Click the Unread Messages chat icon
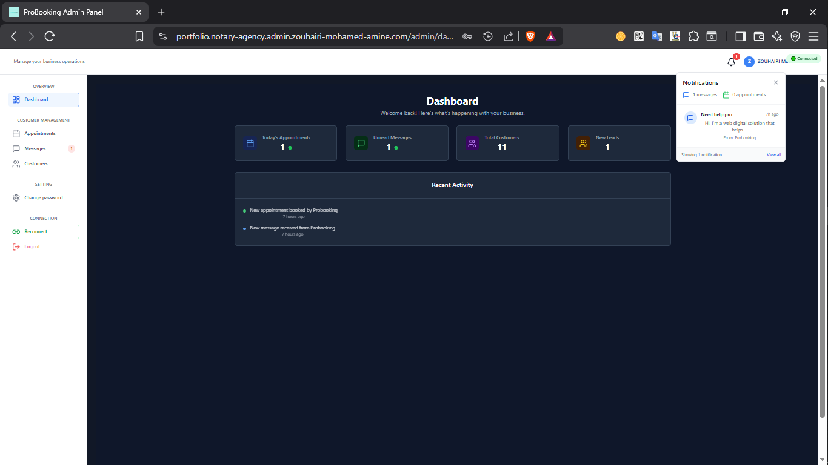The width and height of the screenshot is (828, 465). click(361, 143)
